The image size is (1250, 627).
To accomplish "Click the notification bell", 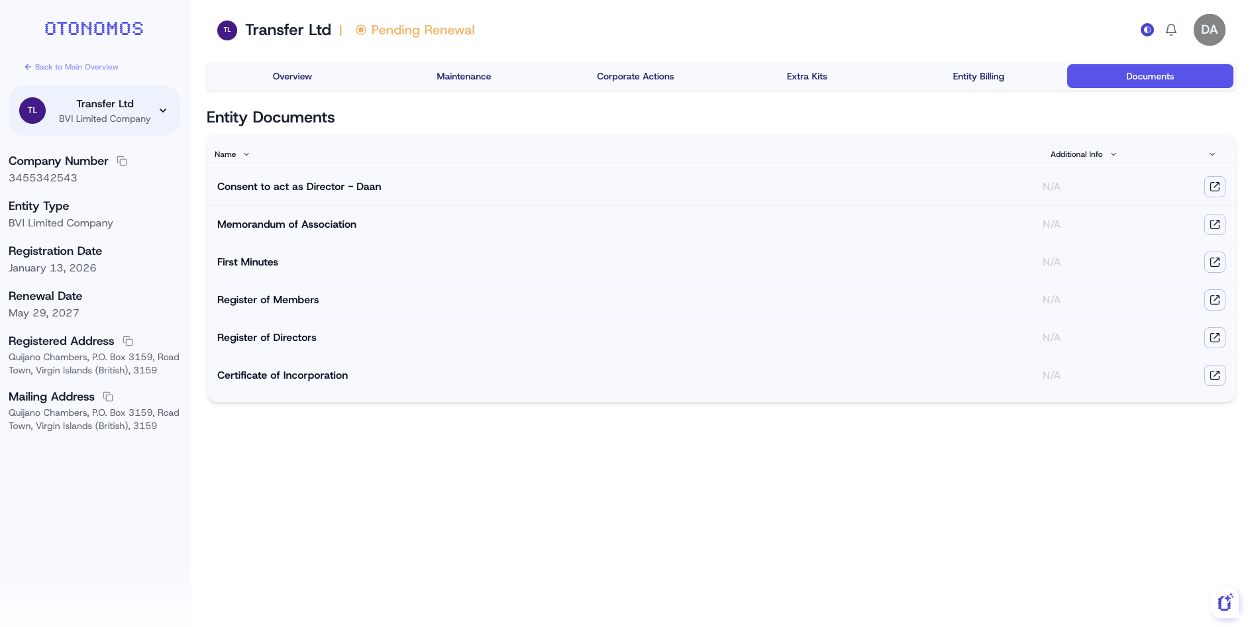I will click(x=1171, y=30).
